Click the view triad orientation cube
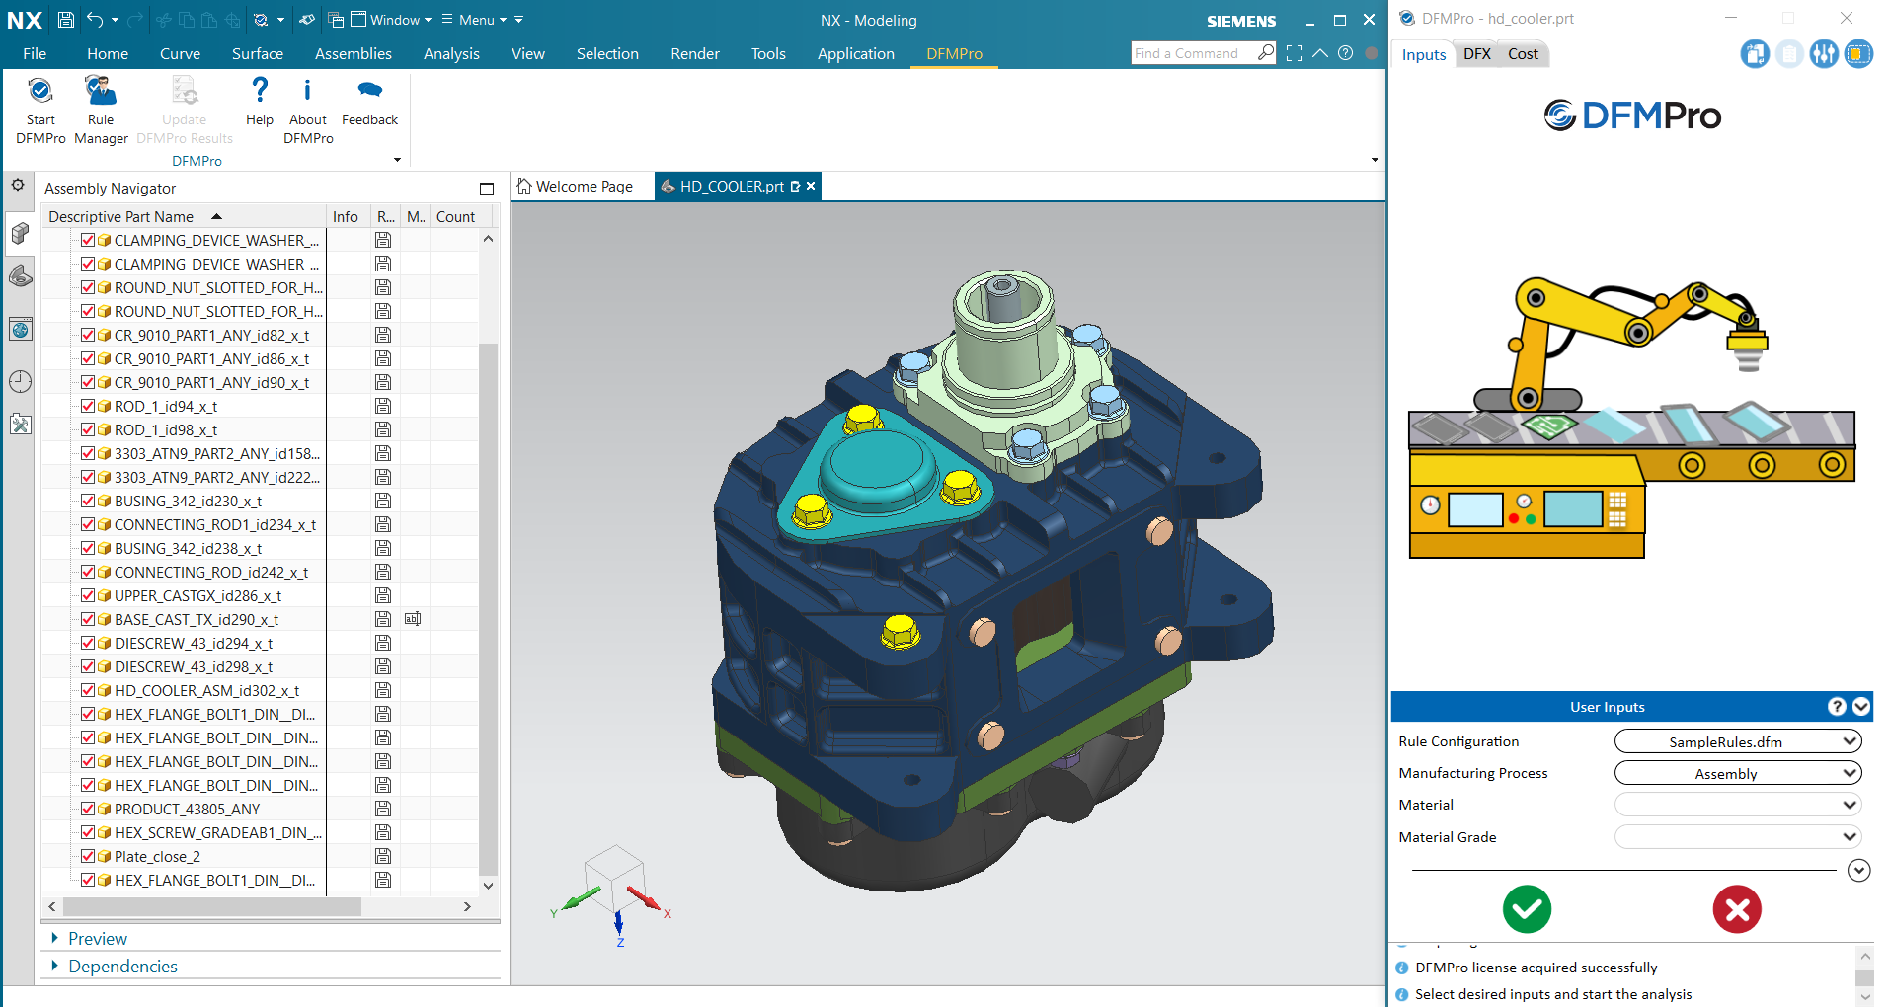1890x1007 pixels. click(x=612, y=877)
